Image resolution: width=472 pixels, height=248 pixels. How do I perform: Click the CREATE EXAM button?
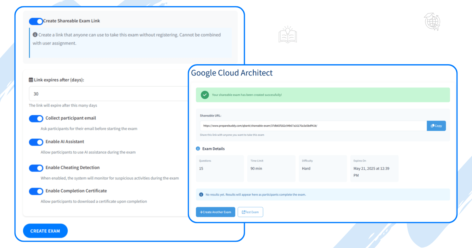[x=45, y=231]
